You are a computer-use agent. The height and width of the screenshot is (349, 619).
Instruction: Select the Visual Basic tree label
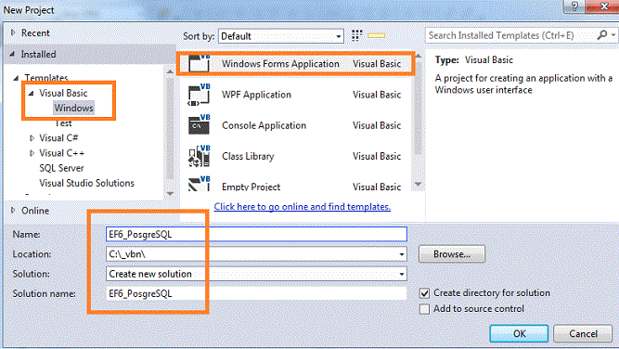pos(63,93)
